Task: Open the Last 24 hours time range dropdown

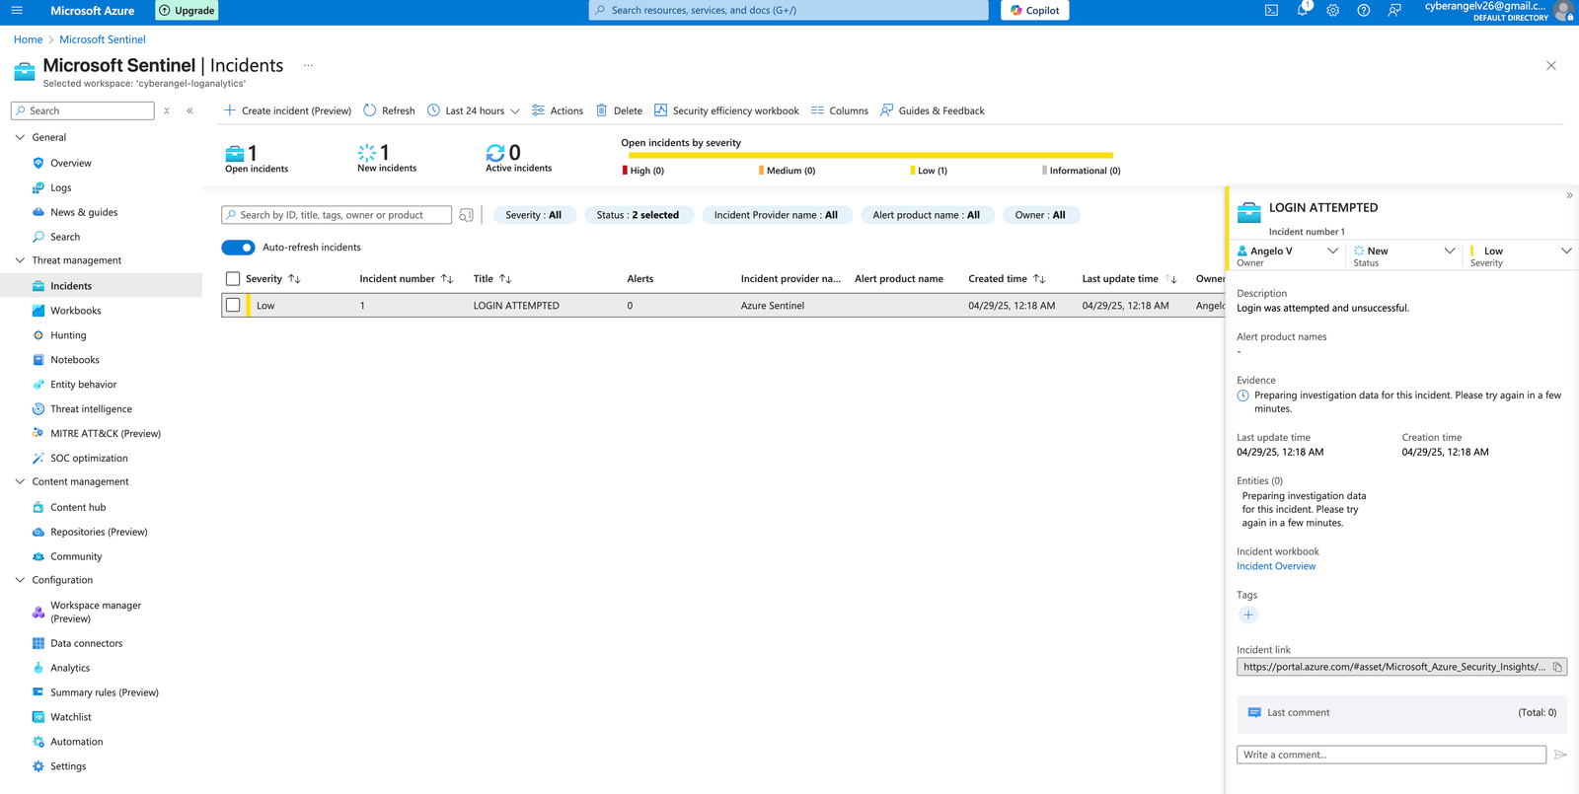Action: [474, 110]
